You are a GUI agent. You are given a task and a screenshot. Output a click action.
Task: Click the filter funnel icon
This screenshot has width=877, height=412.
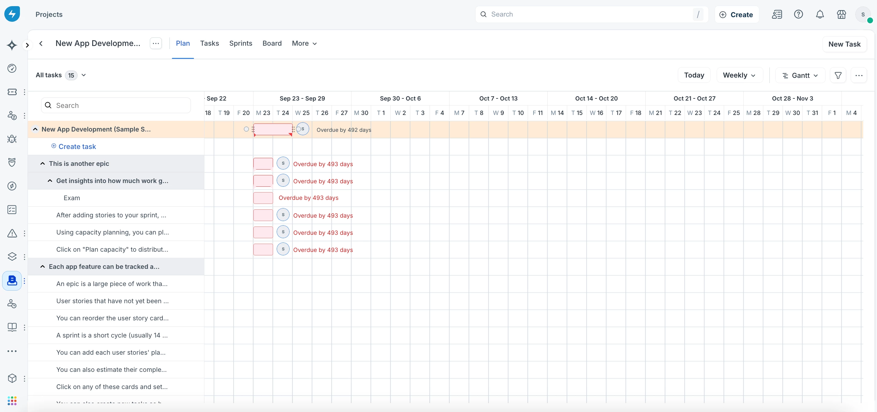[838, 75]
